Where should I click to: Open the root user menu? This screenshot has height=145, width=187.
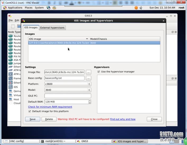pyautogui.click(x=181, y=8)
